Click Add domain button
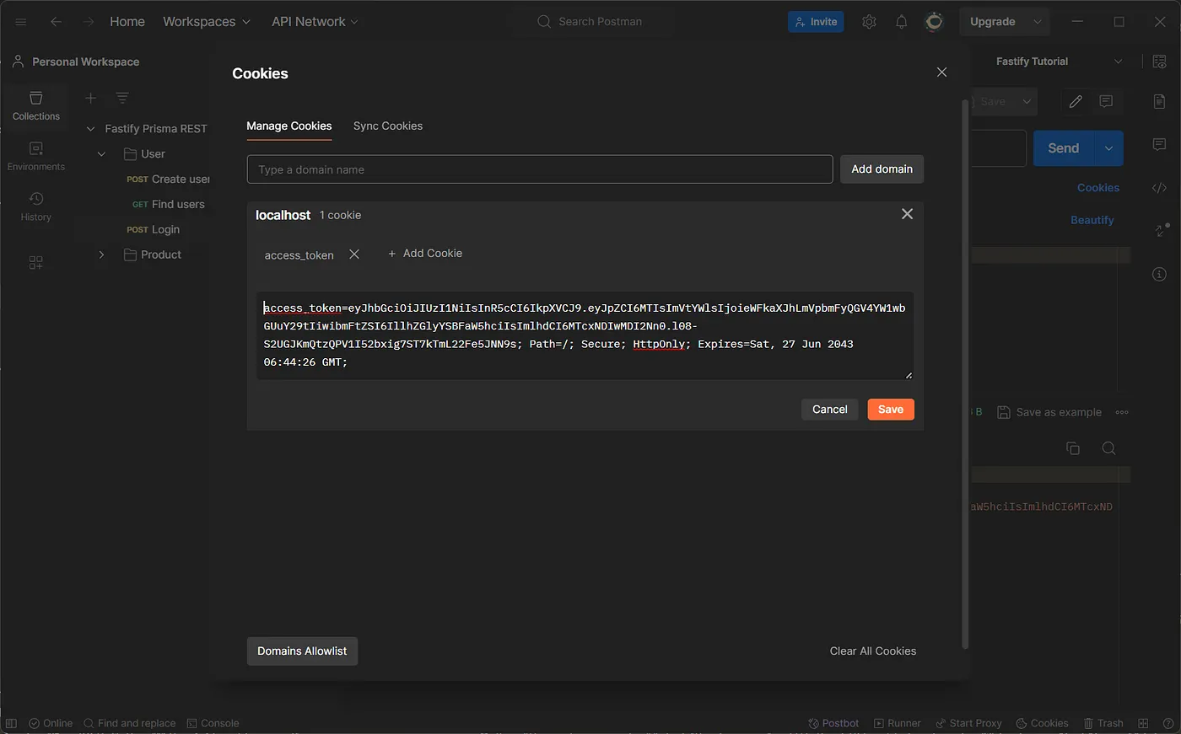The width and height of the screenshot is (1181, 734). pyautogui.click(x=882, y=169)
